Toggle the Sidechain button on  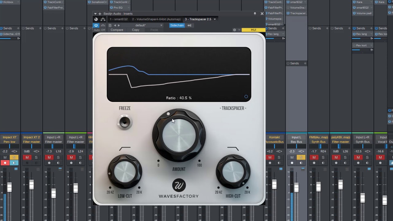pyautogui.click(x=177, y=25)
